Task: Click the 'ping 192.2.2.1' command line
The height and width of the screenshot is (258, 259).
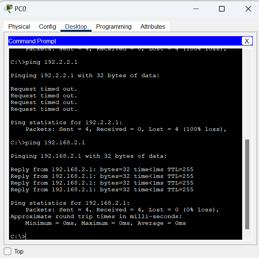Action: point(44,62)
